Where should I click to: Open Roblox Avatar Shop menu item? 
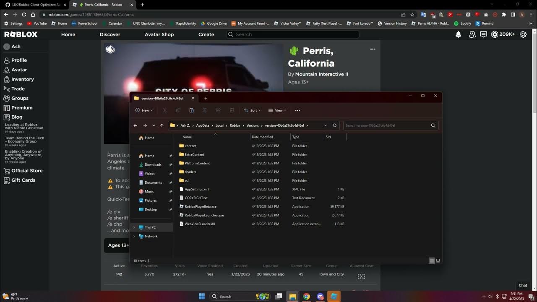(x=159, y=34)
